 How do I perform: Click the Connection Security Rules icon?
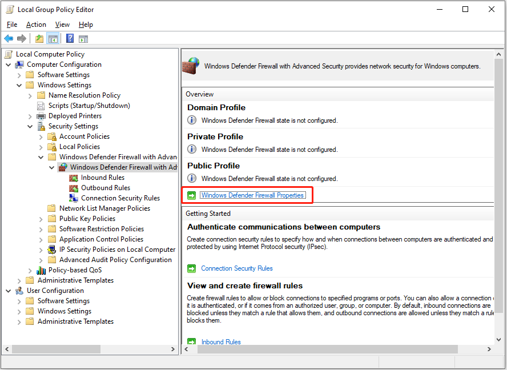pyautogui.click(x=74, y=198)
